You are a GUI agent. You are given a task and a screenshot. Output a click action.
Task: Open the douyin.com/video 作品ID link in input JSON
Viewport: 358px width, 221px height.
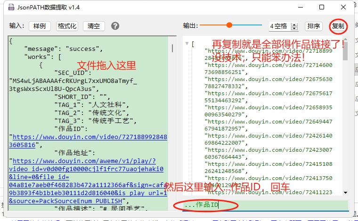coord(89,141)
